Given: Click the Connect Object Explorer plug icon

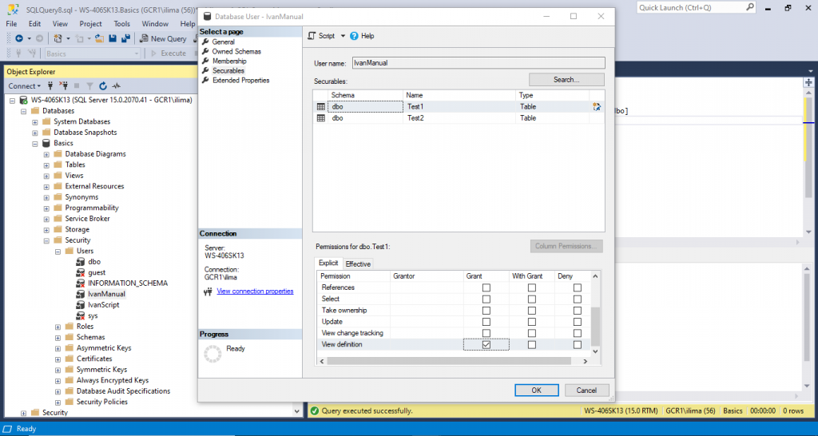Looking at the screenshot, I should pos(50,85).
